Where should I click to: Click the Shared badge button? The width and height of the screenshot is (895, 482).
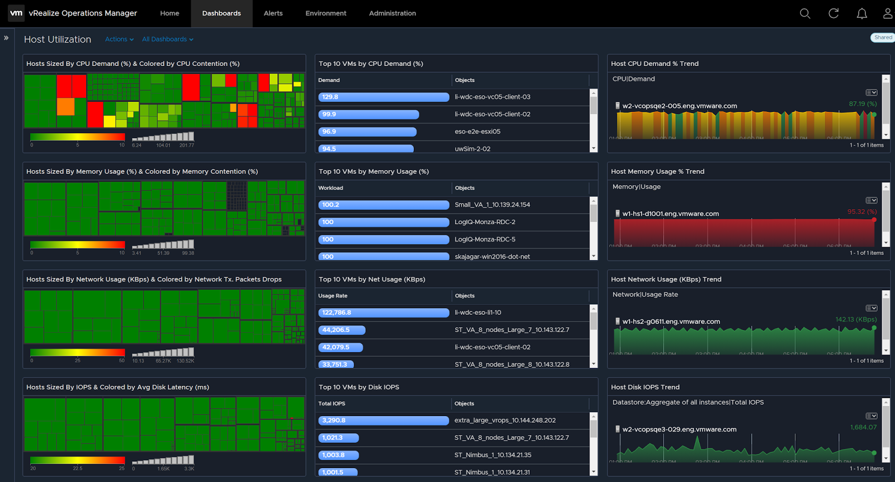pyautogui.click(x=883, y=37)
